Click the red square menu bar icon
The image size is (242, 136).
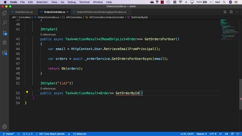point(162,2)
